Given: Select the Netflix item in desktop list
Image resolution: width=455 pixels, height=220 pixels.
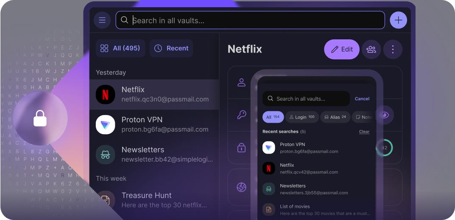Looking at the screenshot, I should pyautogui.click(x=154, y=94).
